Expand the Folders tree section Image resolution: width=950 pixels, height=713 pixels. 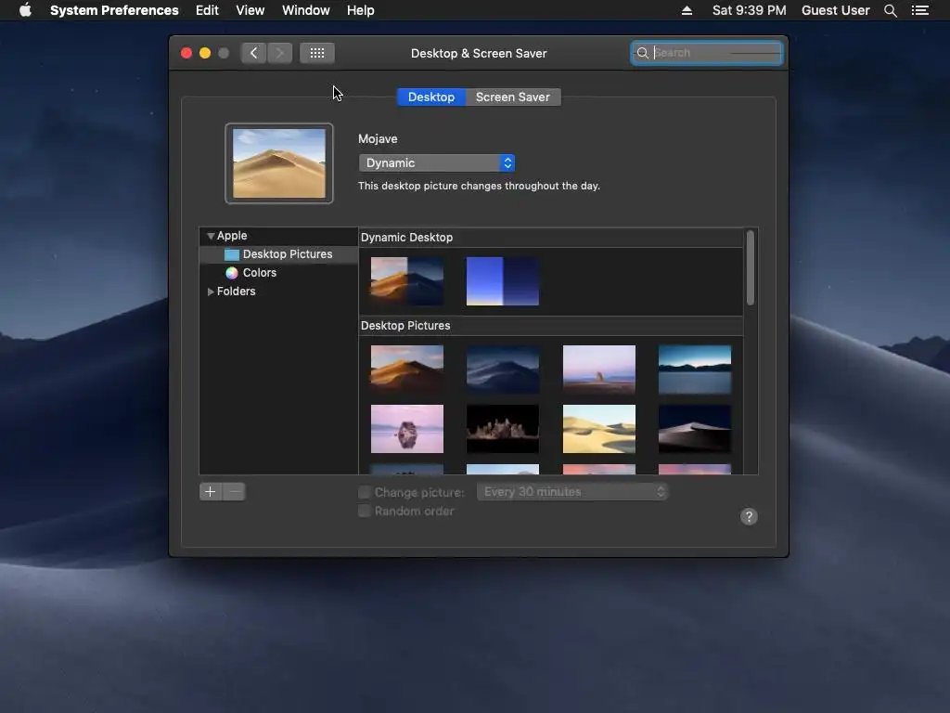(x=211, y=292)
